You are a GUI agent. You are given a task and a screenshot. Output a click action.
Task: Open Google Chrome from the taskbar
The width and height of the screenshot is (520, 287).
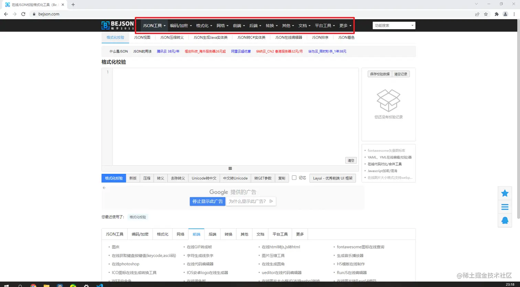point(33,285)
